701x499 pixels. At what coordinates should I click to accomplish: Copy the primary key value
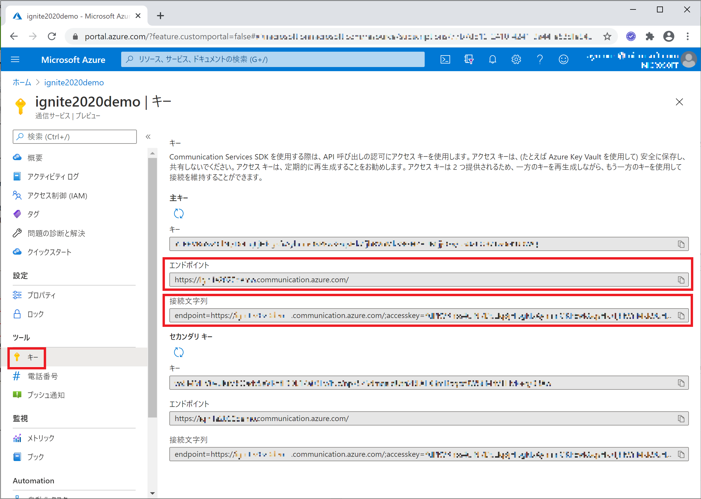[681, 244]
